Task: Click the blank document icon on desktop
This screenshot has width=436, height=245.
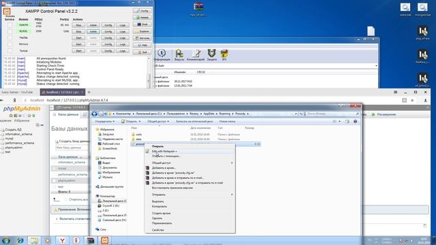Action: tap(371, 31)
